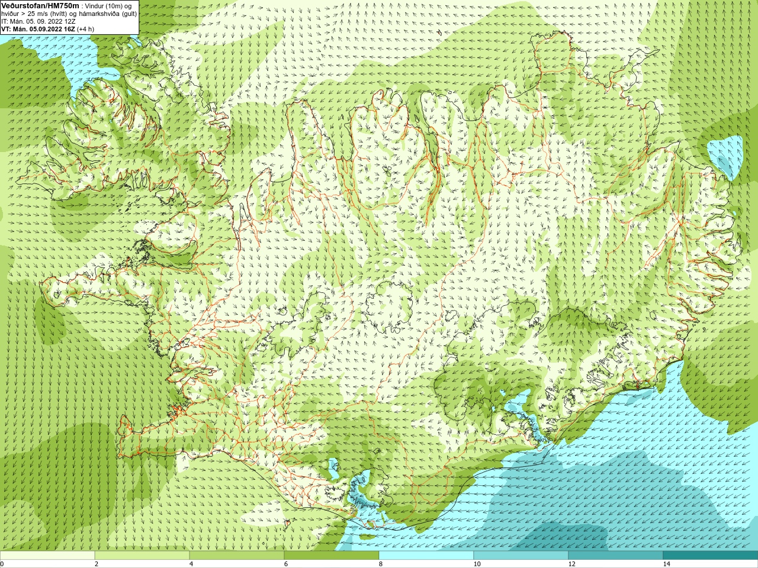The width and height of the screenshot is (758, 568).
Task: Click the "VT: Mán. 05.09.2022 16Z" valid time
Action: (x=38, y=29)
